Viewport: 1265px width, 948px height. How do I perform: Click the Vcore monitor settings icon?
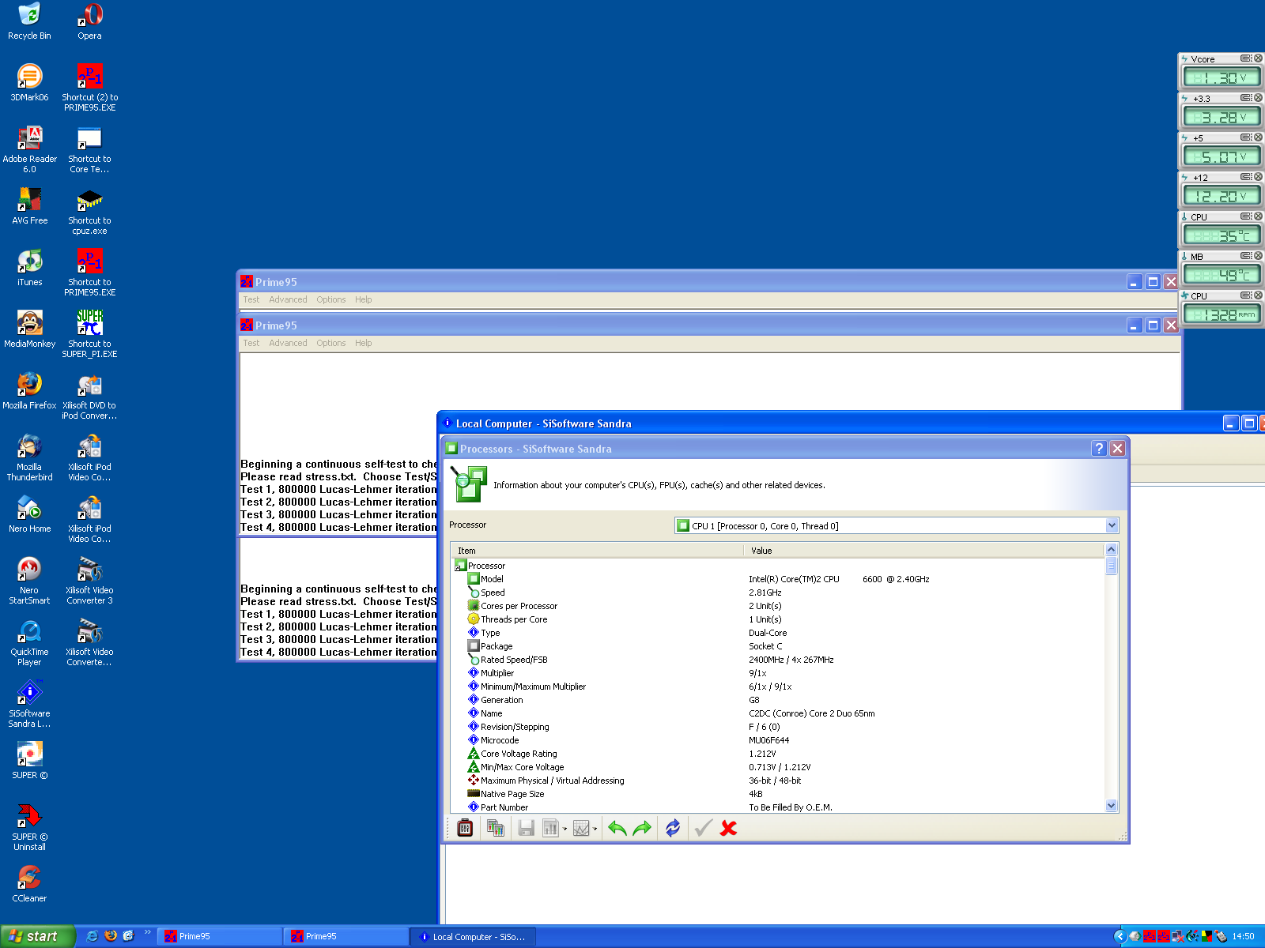(1246, 58)
